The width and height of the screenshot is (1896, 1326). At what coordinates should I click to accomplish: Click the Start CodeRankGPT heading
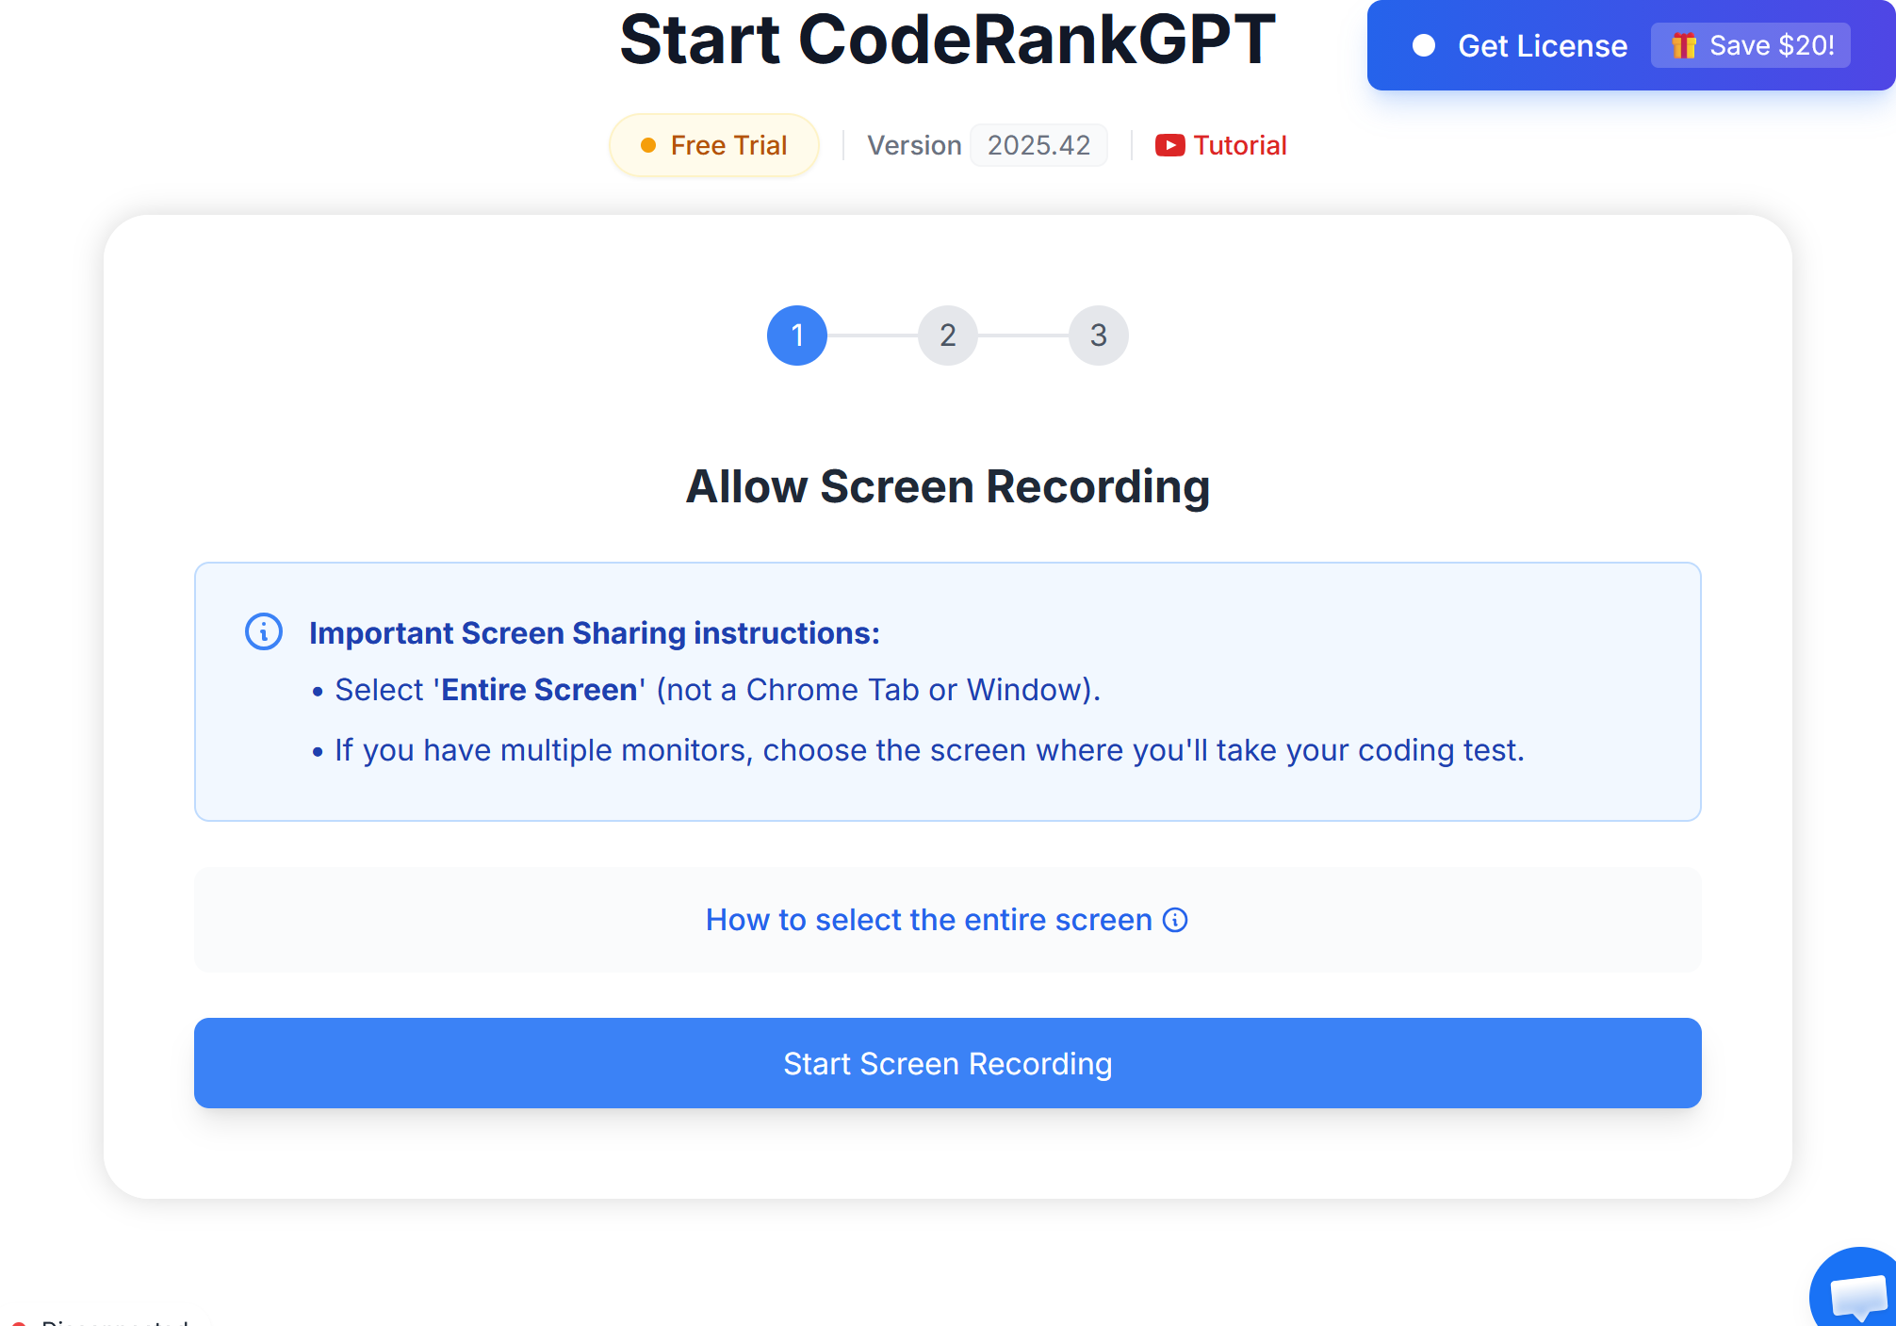click(947, 40)
